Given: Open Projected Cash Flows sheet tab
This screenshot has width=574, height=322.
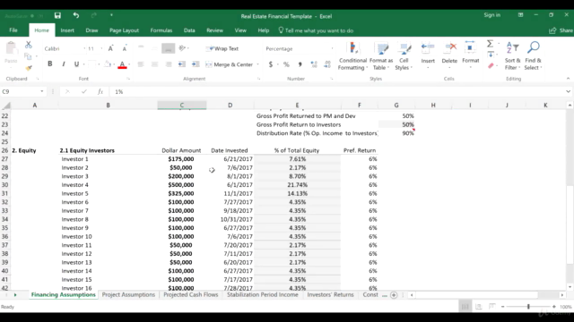Looking at the screenshot, I should click(x=191, y=294).
